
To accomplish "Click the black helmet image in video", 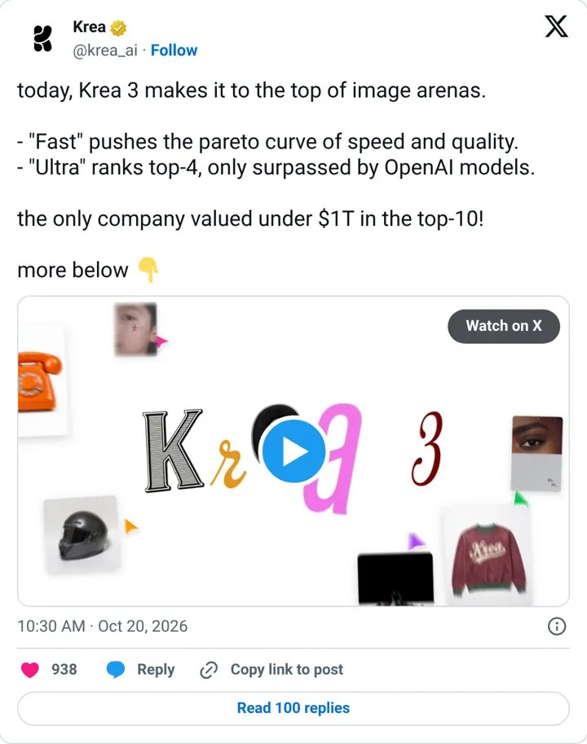I will 82,535.
